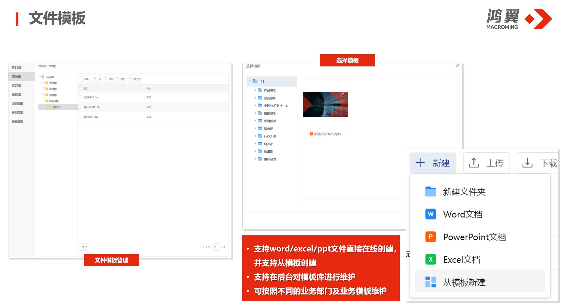Select the 鸿翼模板2020.pptx thumbnail
Image resolution: width=569 pixels, height=304 pixels.
[x=325, y=104]
